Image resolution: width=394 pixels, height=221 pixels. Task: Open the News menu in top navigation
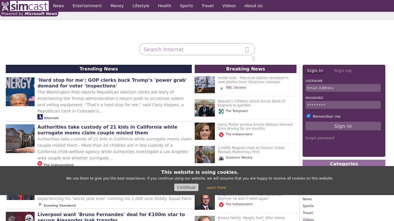[x=59, y=6]
